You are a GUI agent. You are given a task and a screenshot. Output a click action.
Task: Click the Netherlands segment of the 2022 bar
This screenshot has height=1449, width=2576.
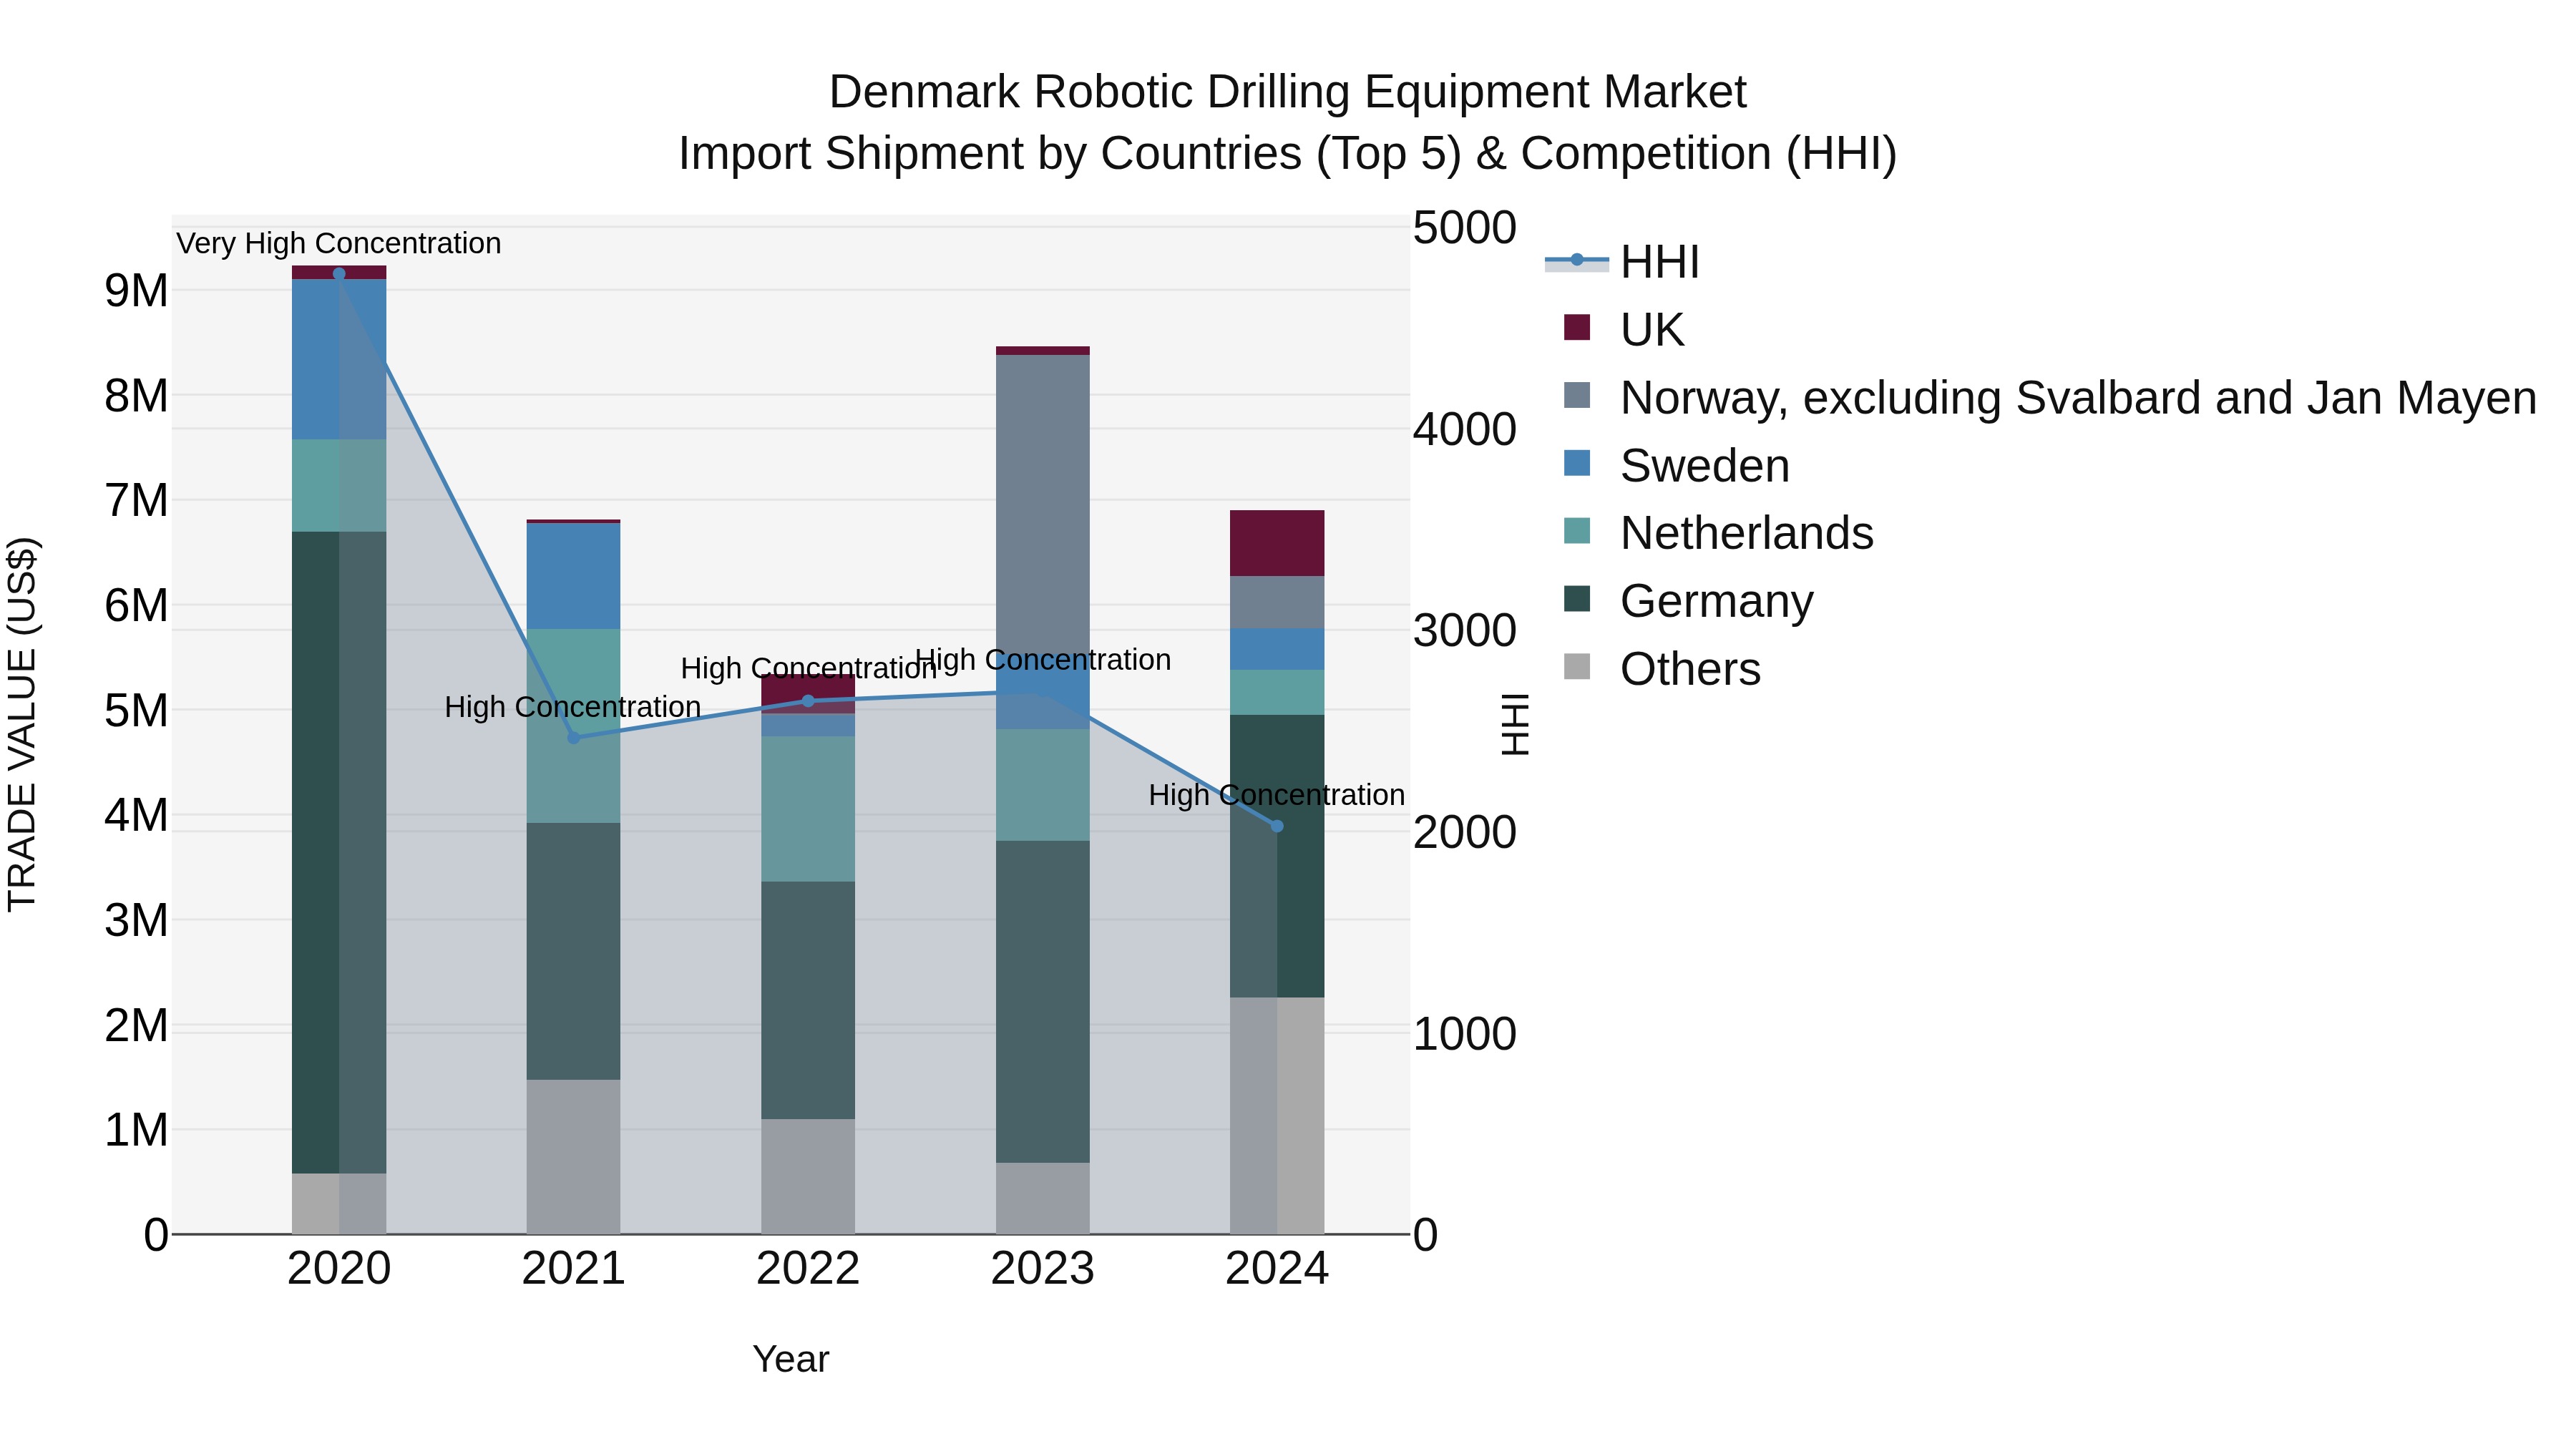[x=808, y=809]
